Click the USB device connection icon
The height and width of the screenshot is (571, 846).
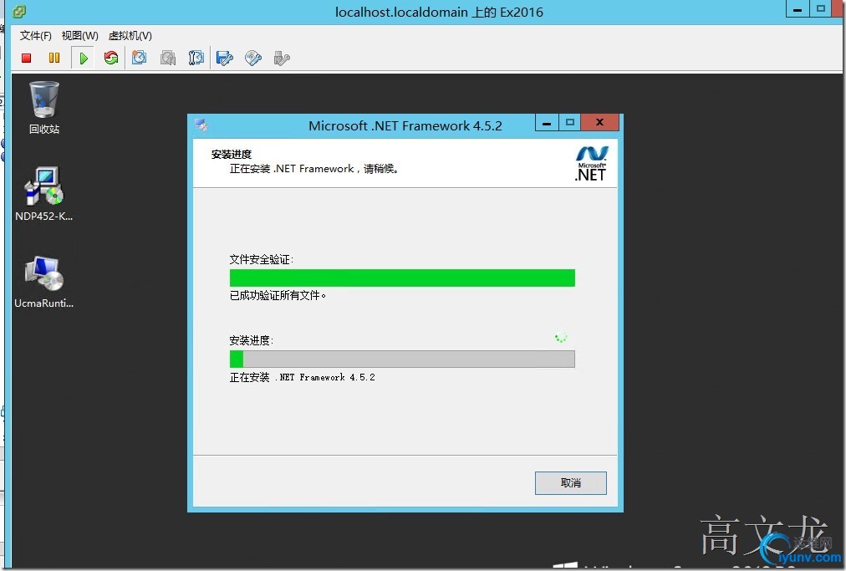click(282, 58)
